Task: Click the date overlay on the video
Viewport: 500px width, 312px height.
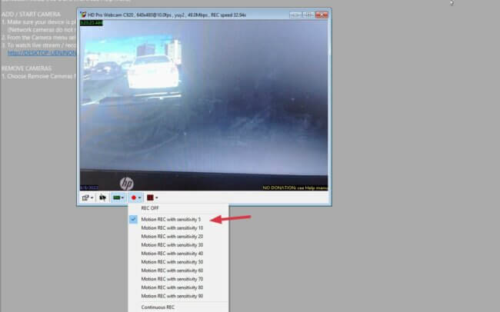Action: [x=89, y=188]
